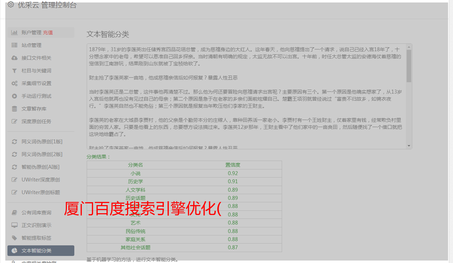This screenshot has height=263, width=453.
Task: Click the refresh icon for 同义词伪原创[1版]
Action: coord(14,142)
